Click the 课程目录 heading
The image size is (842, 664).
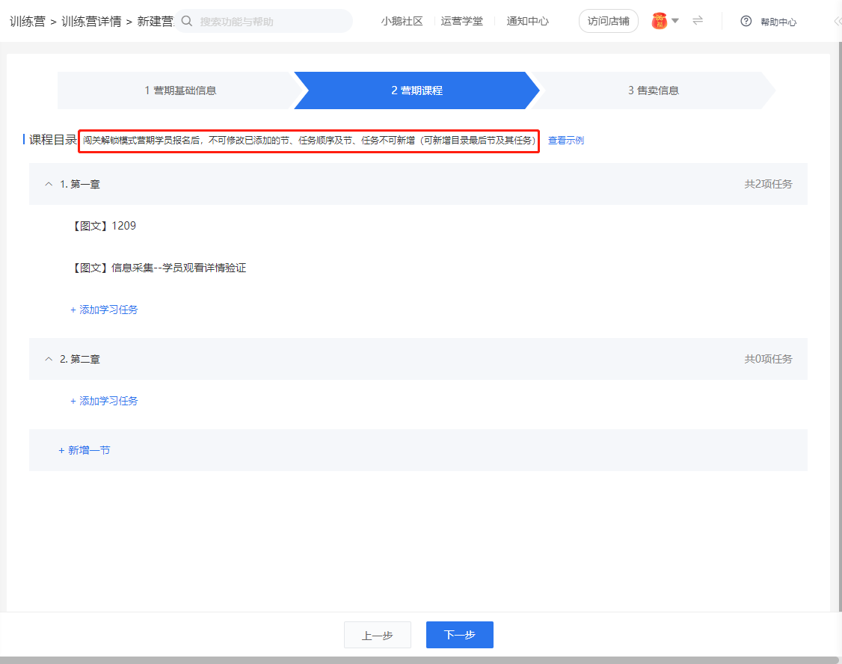(x=53, y=140)
